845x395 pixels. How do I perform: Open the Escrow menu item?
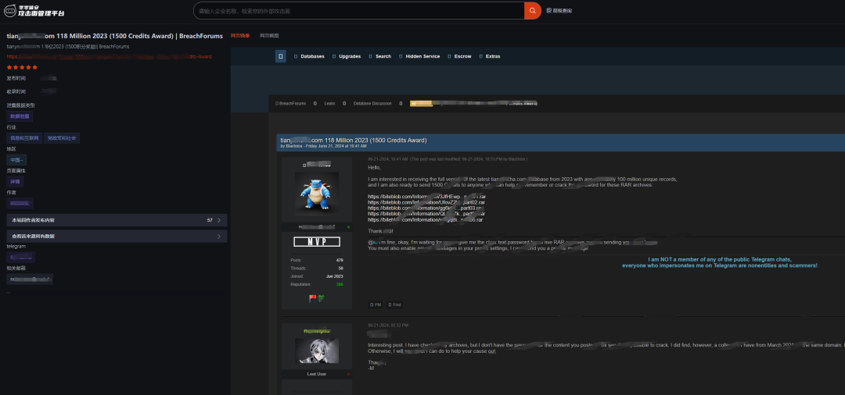[460, 56]
